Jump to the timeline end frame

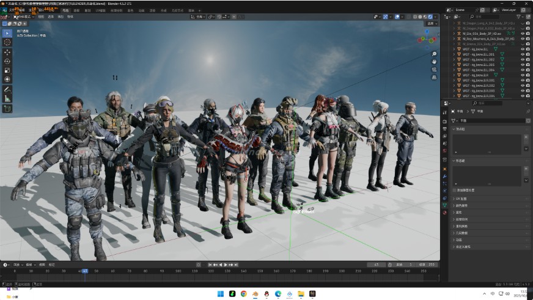point(237,265)
